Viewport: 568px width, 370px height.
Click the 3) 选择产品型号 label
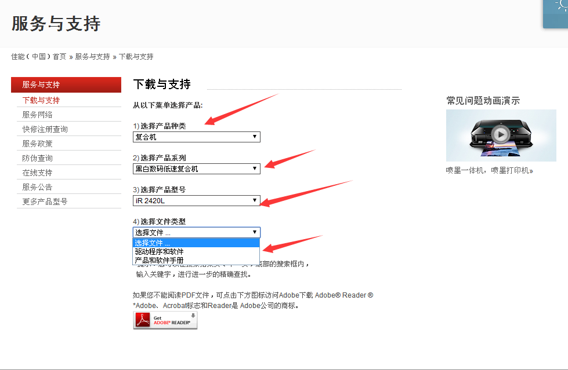[160, 189]
